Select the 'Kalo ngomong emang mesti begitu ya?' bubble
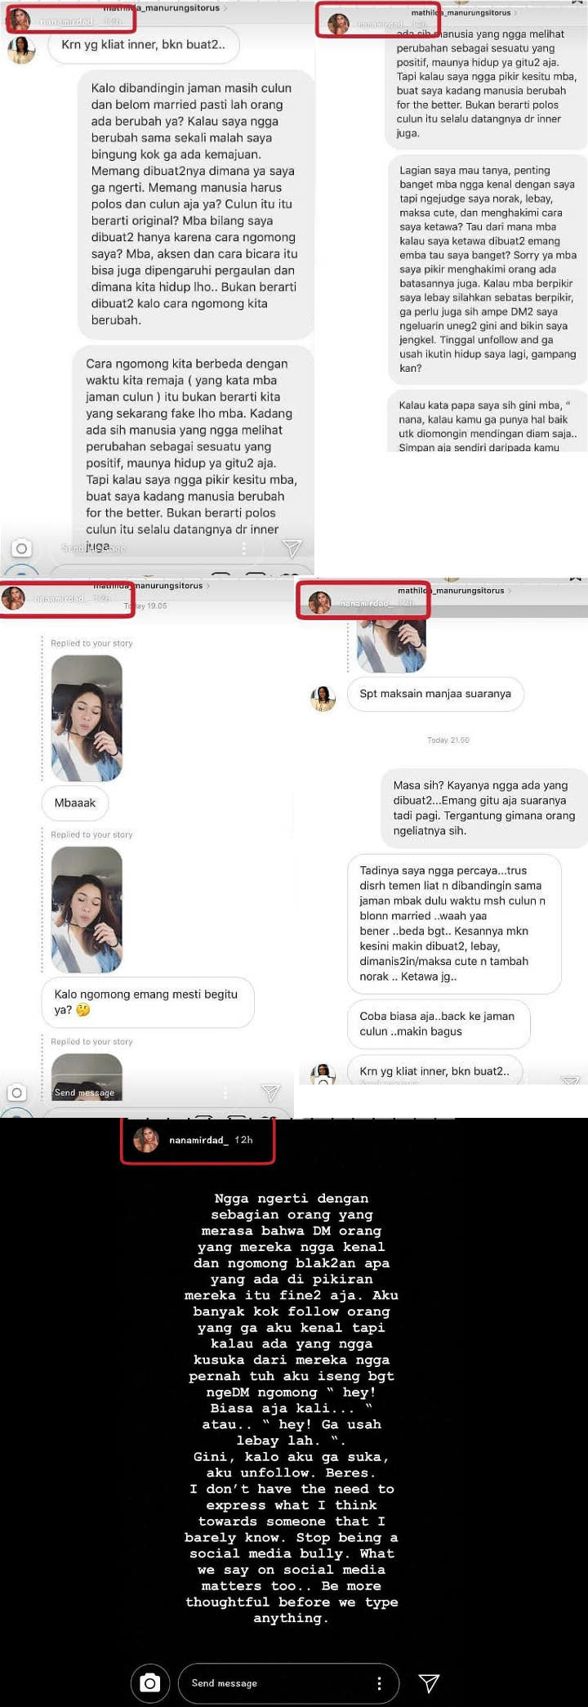This screenshot has width=588, height=1707. pyautogui.click(x=148, y=1002)
